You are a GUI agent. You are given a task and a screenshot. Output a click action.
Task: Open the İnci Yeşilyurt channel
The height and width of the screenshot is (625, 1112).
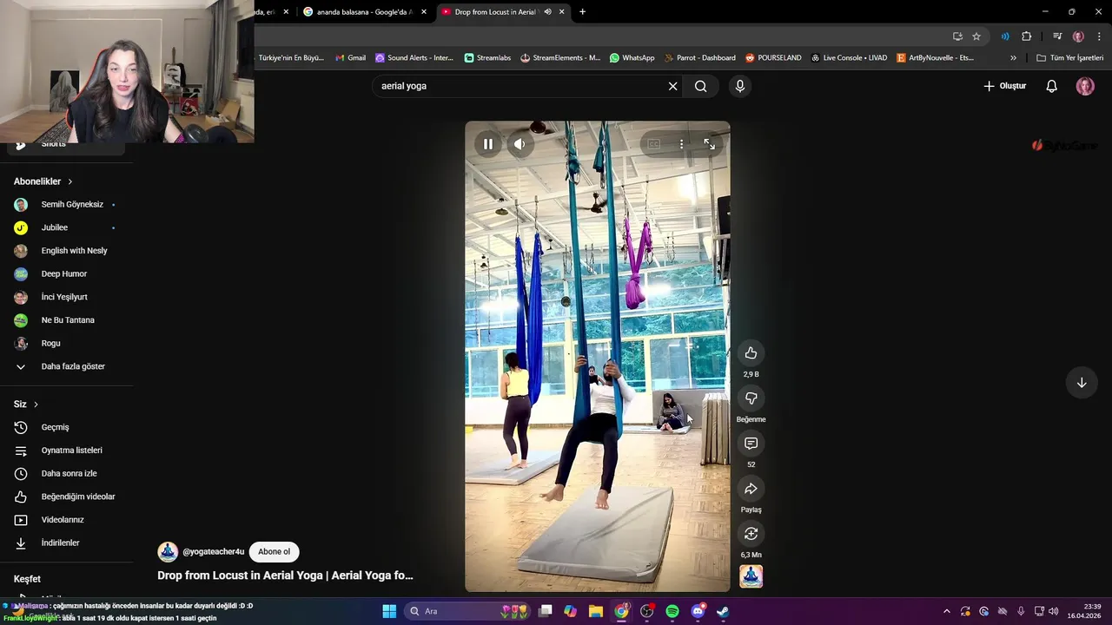click(x=66, y=297)
